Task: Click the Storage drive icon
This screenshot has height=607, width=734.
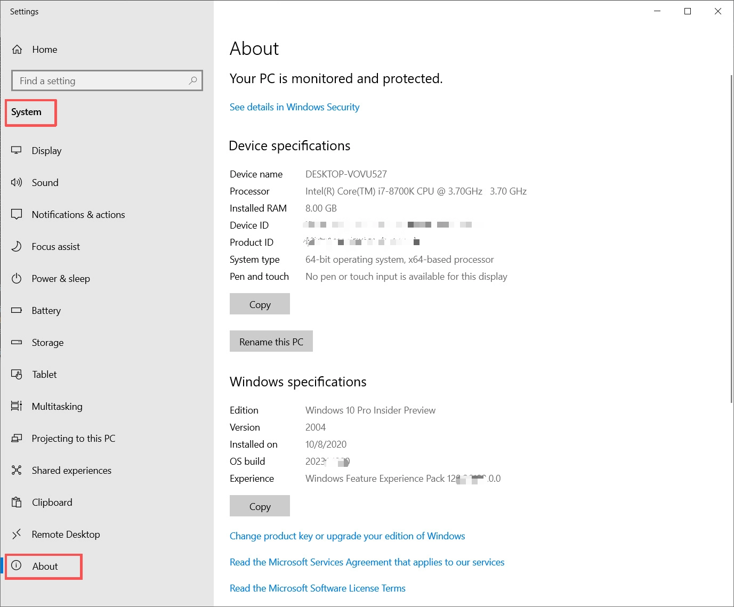Action: pyautogui.click(x=17, y=342)
